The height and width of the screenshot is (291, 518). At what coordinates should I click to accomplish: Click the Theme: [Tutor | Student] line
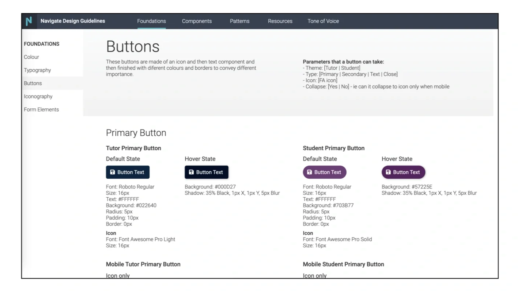(x=332, y=68)
